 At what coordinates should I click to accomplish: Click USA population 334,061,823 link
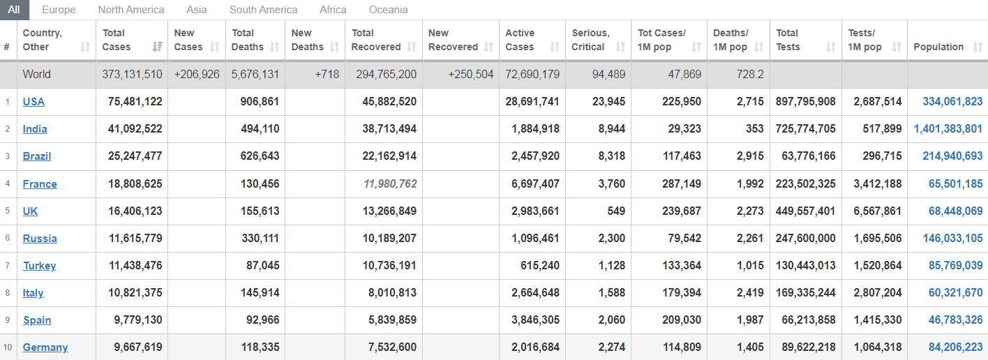coord(952,102)
